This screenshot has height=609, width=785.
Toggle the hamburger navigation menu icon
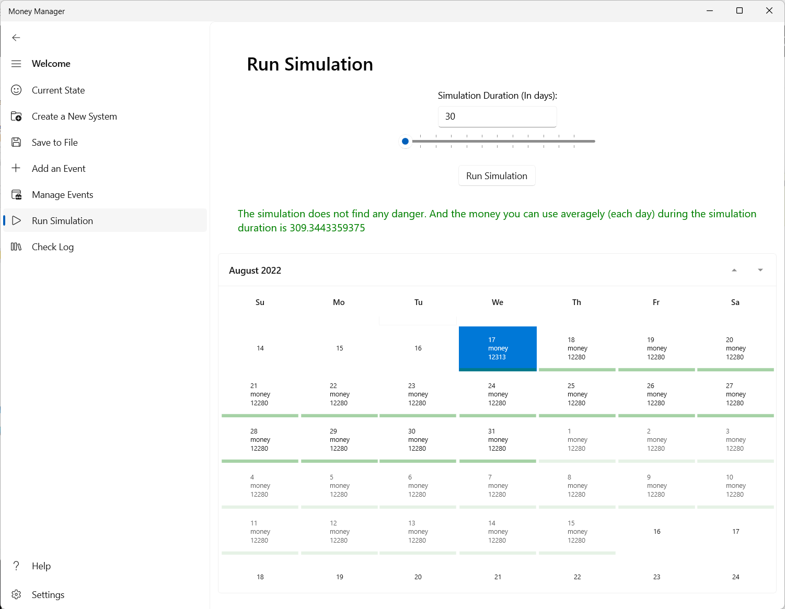tap(16, 64)
